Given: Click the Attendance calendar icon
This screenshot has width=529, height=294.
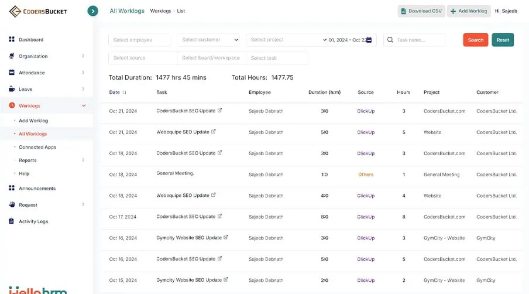Looking at the screenshot, I should coord(12,72).
